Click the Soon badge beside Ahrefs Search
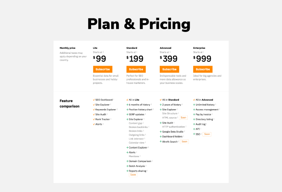Screen dimensions: 282x192 tap(184, 142)
